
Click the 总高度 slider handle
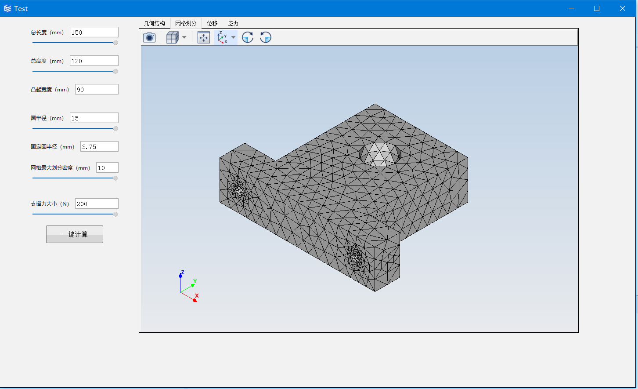click(x=115, y=71)
